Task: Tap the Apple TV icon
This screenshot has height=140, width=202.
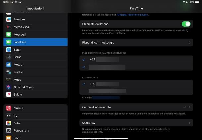Action: coord(9,116)
